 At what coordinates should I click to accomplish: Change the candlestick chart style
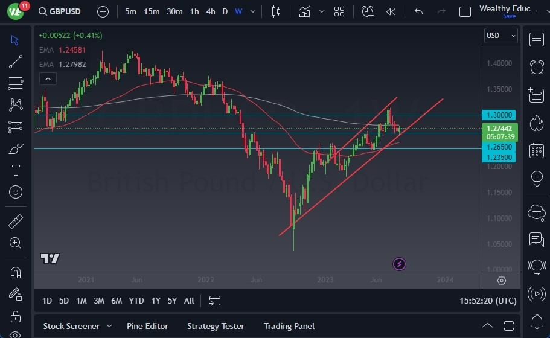tap(276, 11)
